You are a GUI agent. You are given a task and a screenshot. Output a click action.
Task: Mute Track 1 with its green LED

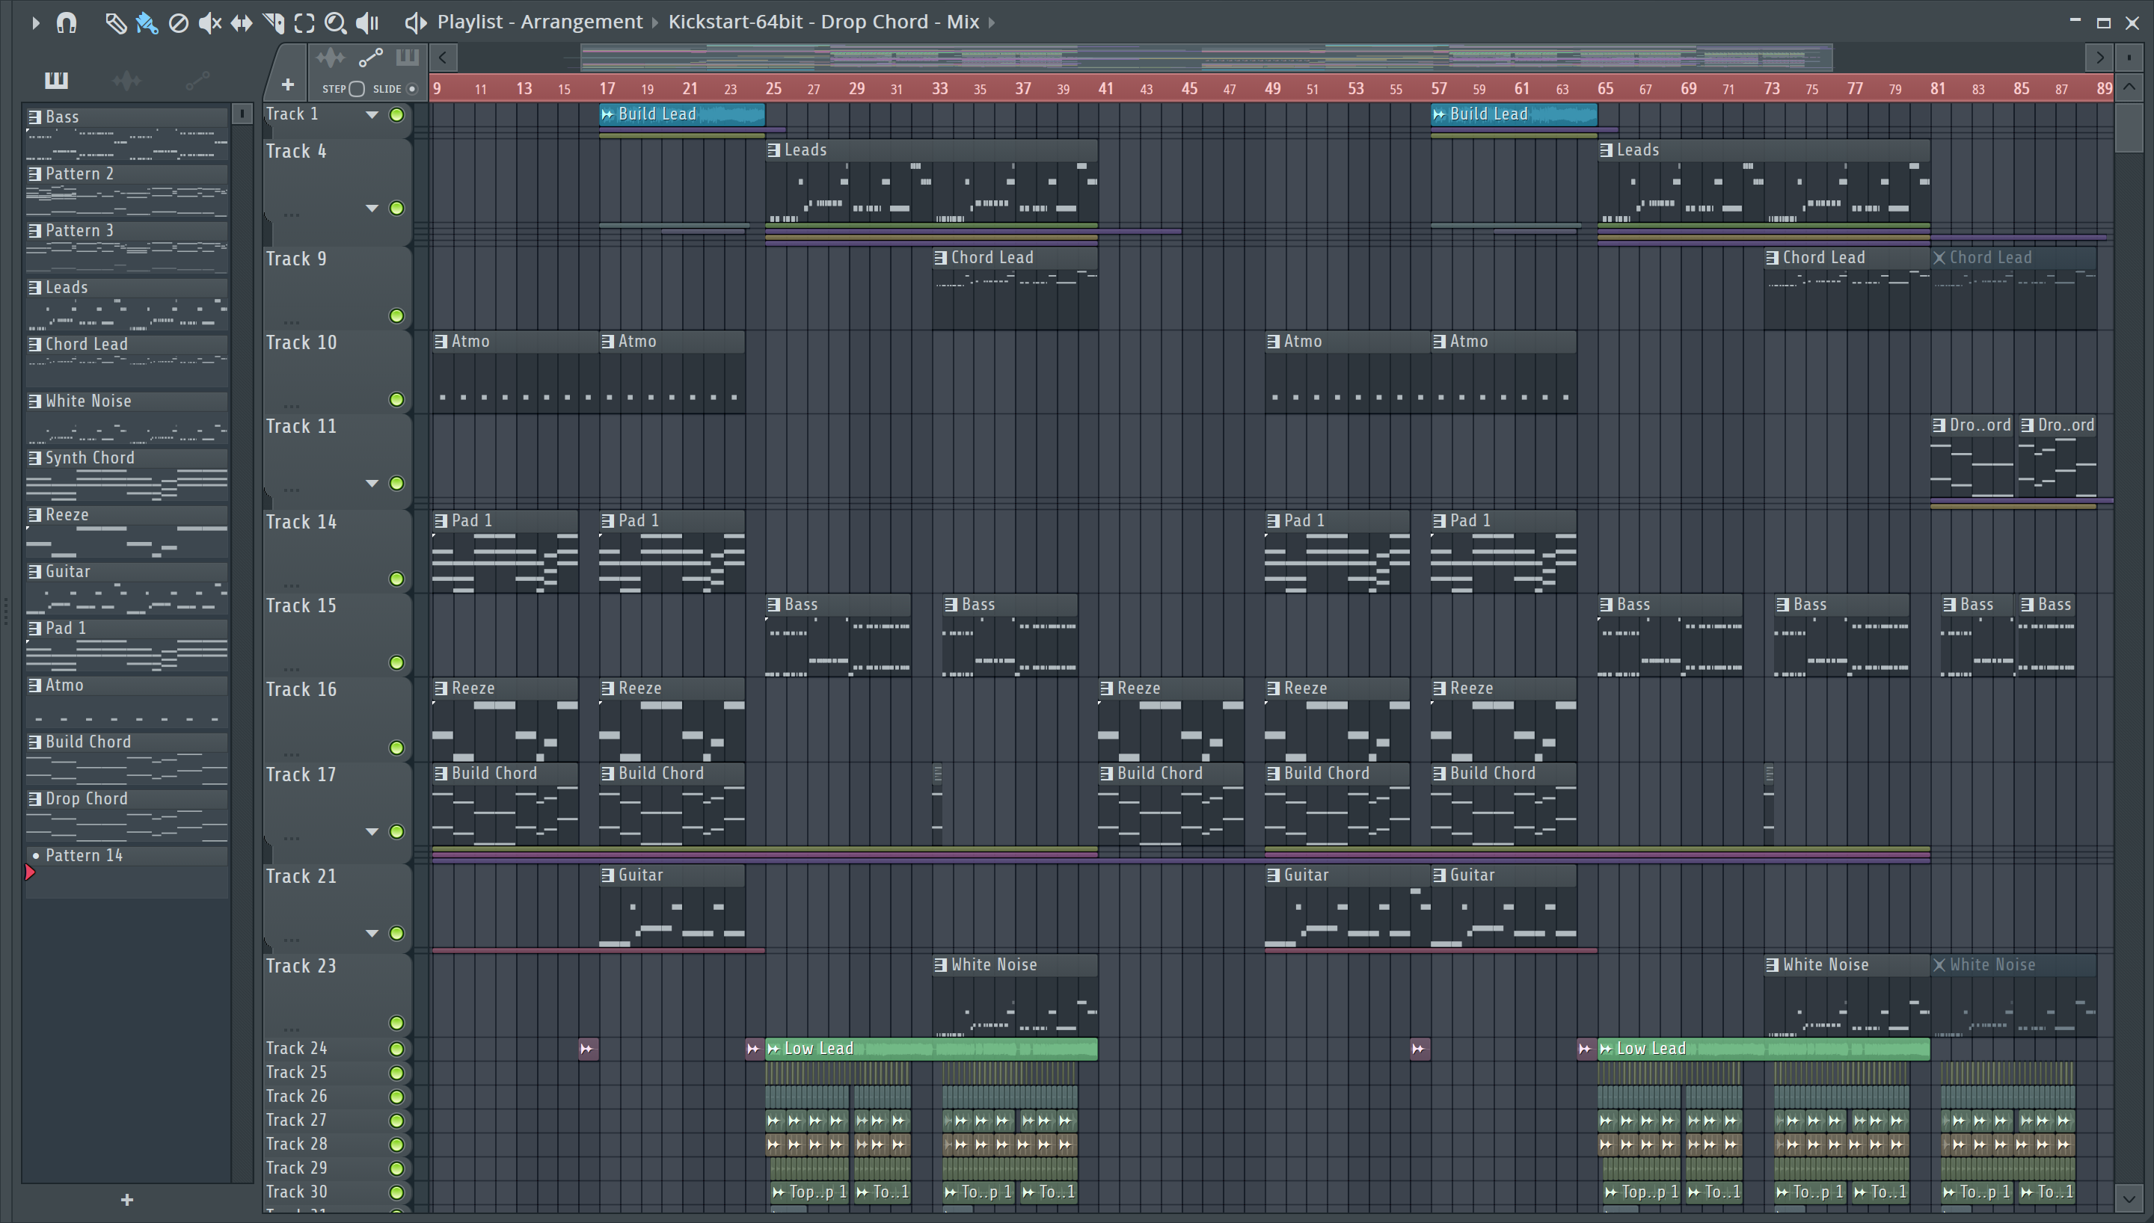(396, 114)
